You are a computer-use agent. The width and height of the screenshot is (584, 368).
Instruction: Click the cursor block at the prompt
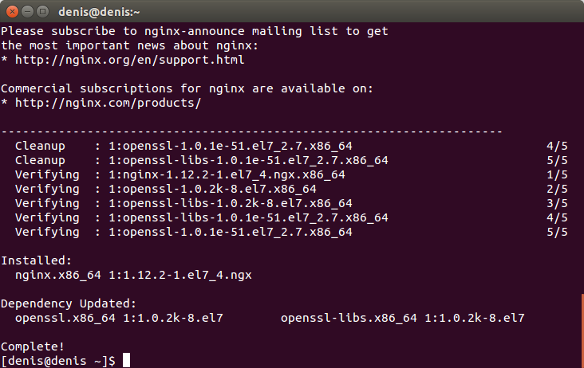click(127, 360)
